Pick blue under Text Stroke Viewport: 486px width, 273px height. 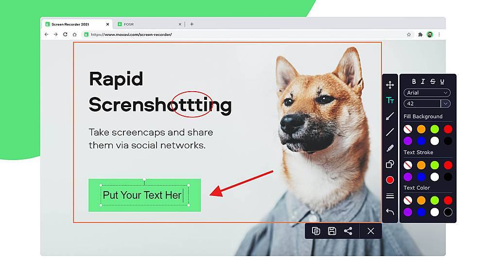(421, 177)
